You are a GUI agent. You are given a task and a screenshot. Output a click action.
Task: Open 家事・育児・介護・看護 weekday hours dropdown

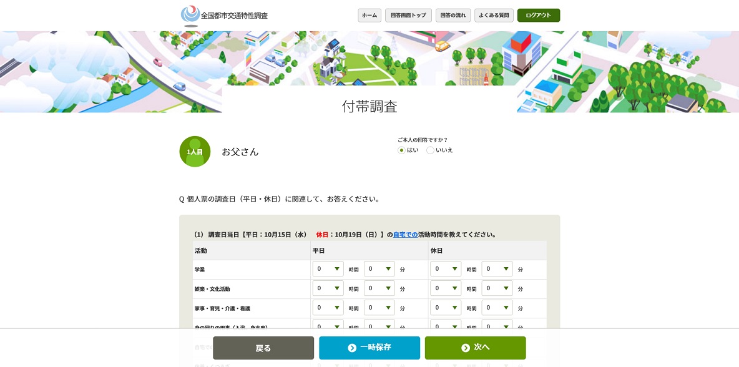click(328, 308)
